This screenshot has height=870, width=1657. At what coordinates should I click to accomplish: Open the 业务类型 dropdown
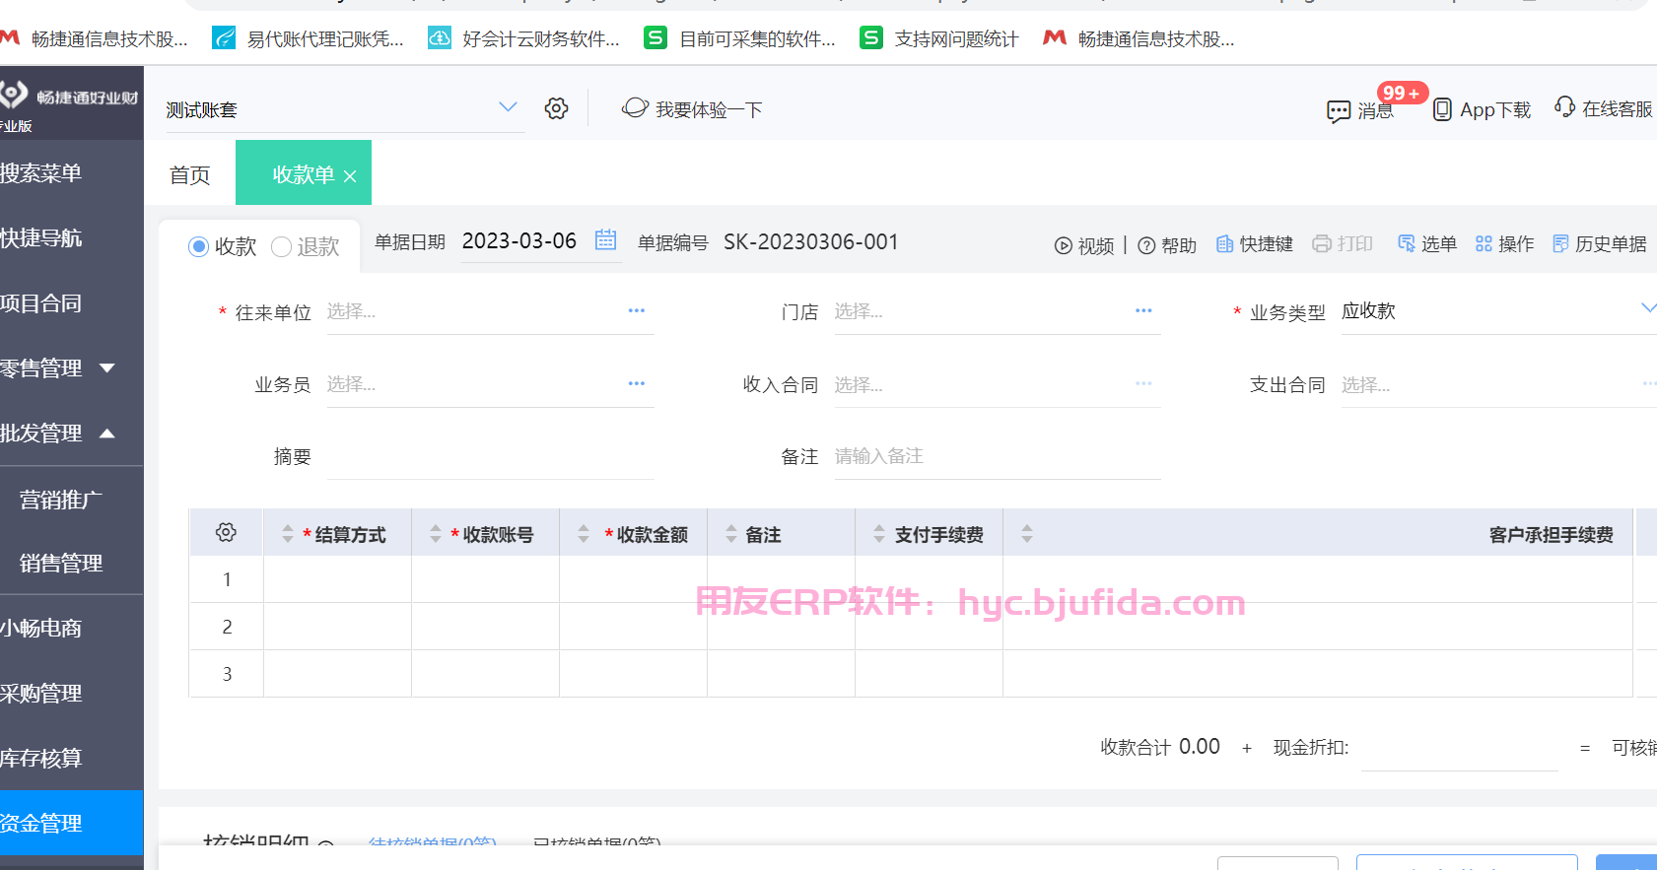click(x=1647, y=308)
